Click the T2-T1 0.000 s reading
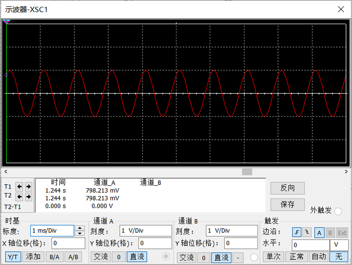The height and width of the screenshot is (265, 352). pyautogui.click(x=55, y=206)
